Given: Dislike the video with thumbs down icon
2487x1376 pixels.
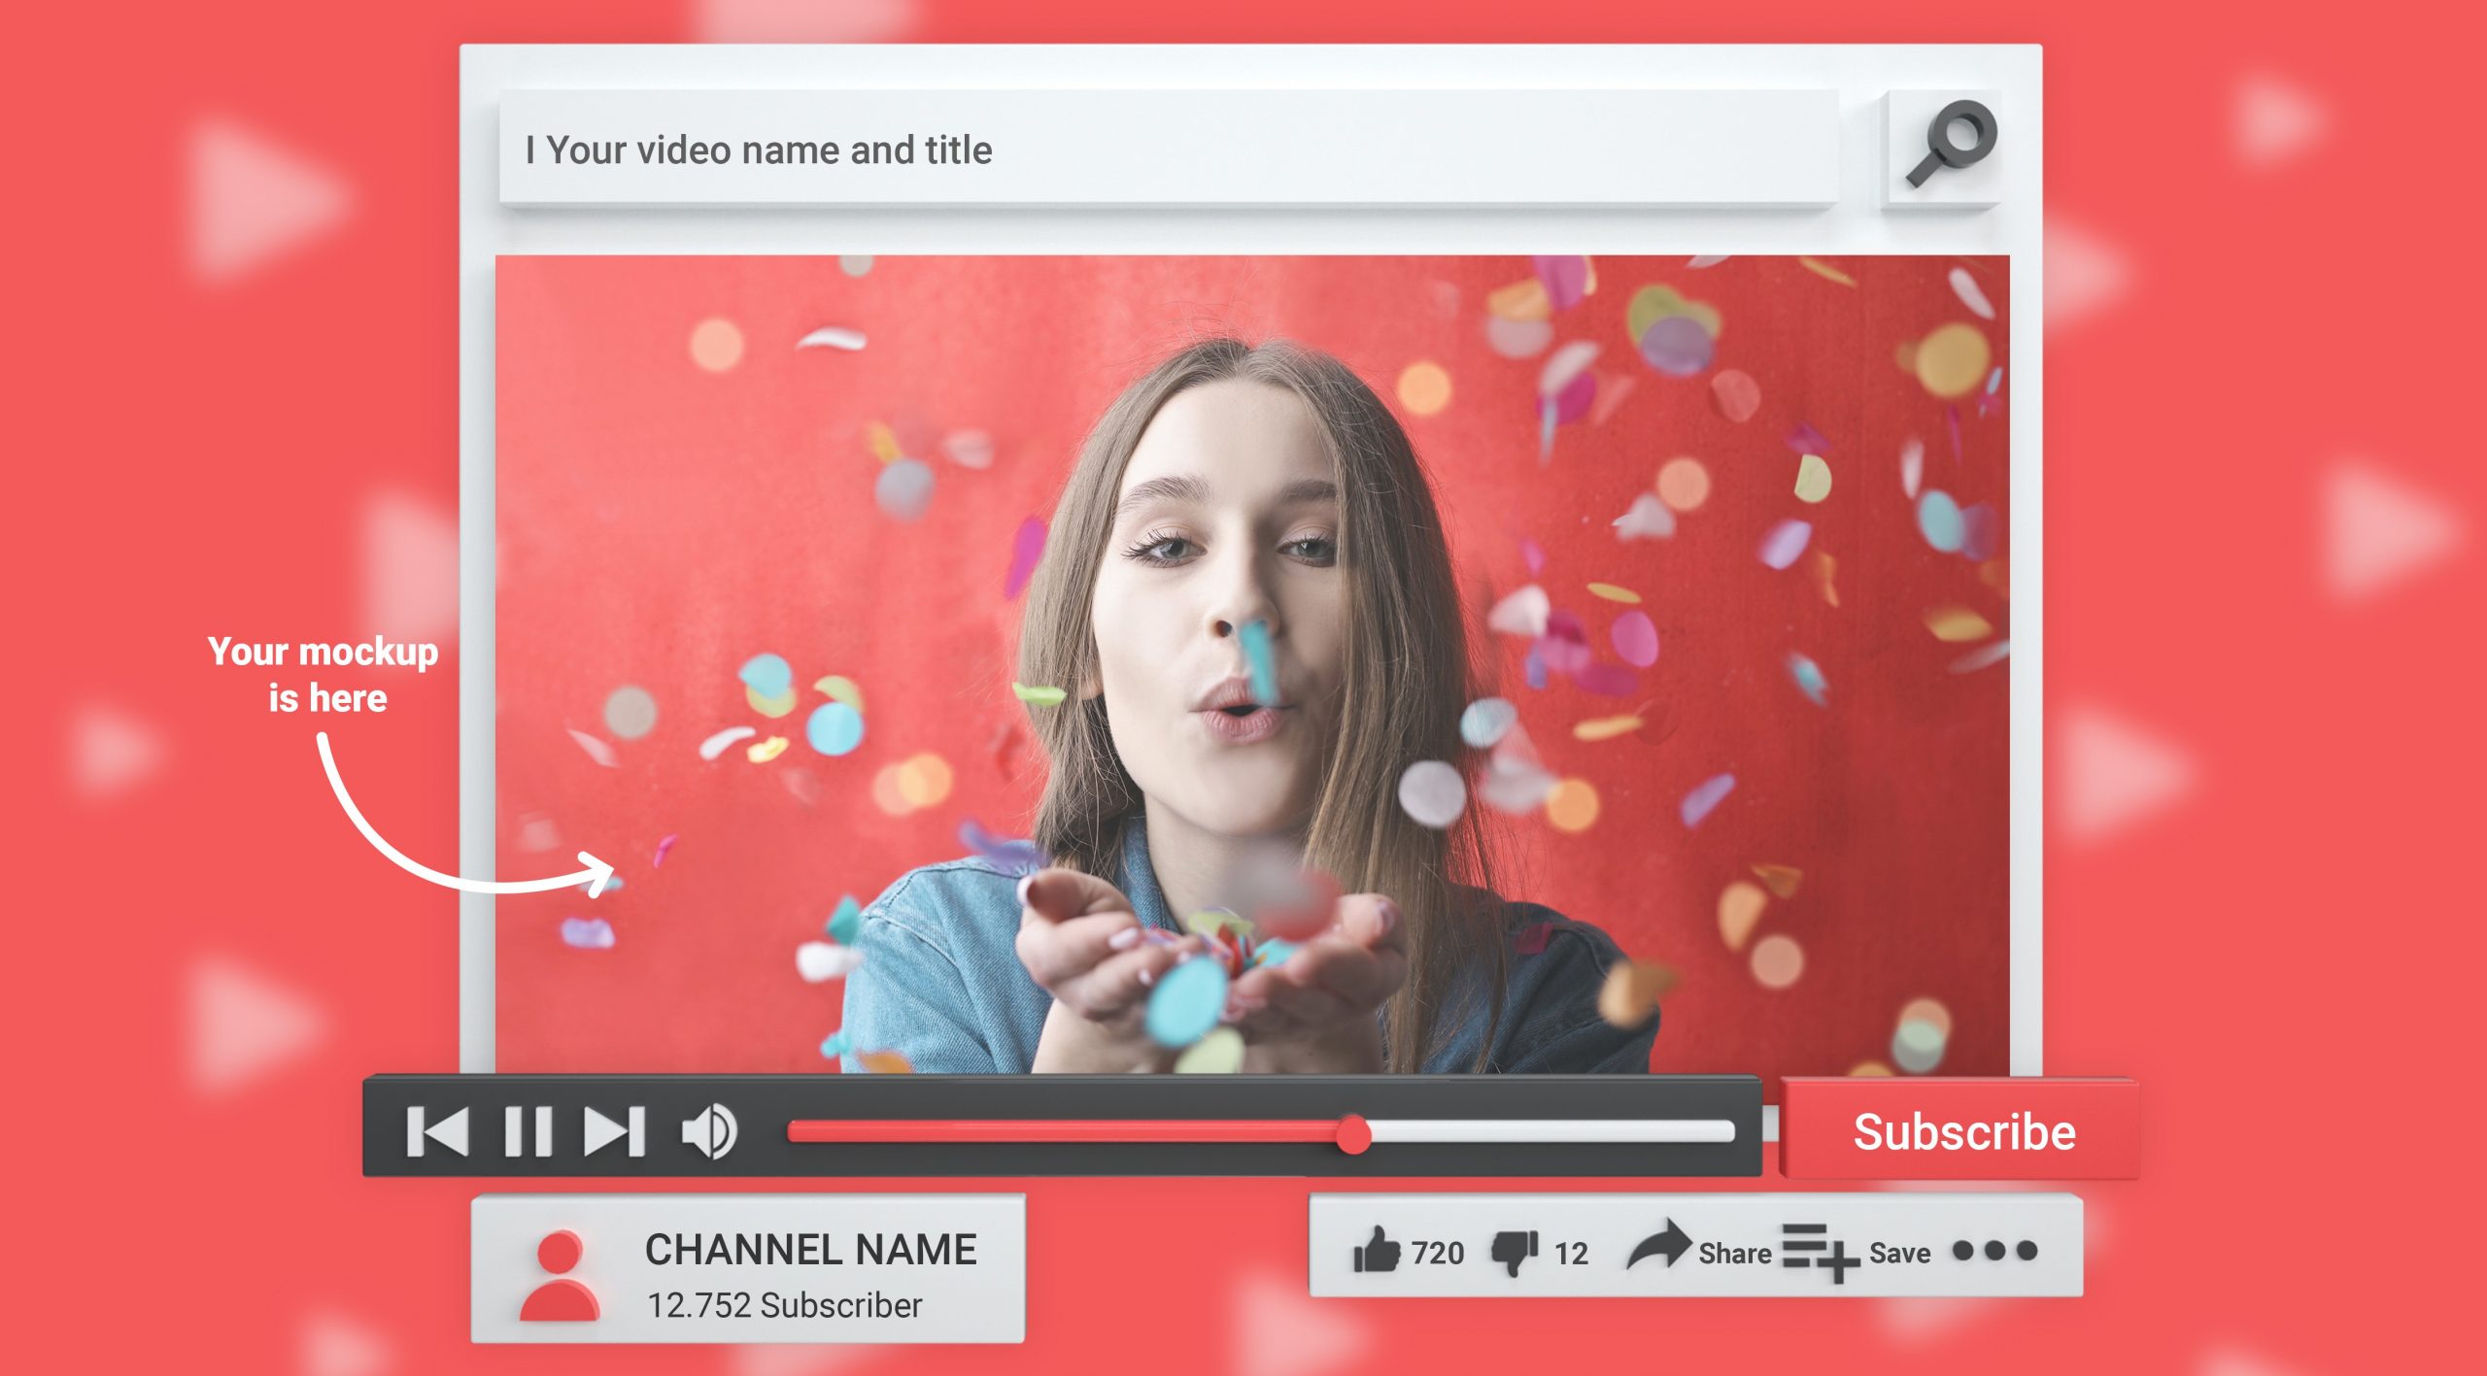Looking at the screenshot, I should click(x=1516, y=1254).
